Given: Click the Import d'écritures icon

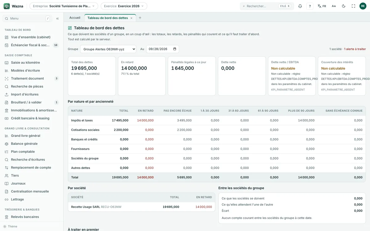Looking at the screenshot, I should point(7,95).
